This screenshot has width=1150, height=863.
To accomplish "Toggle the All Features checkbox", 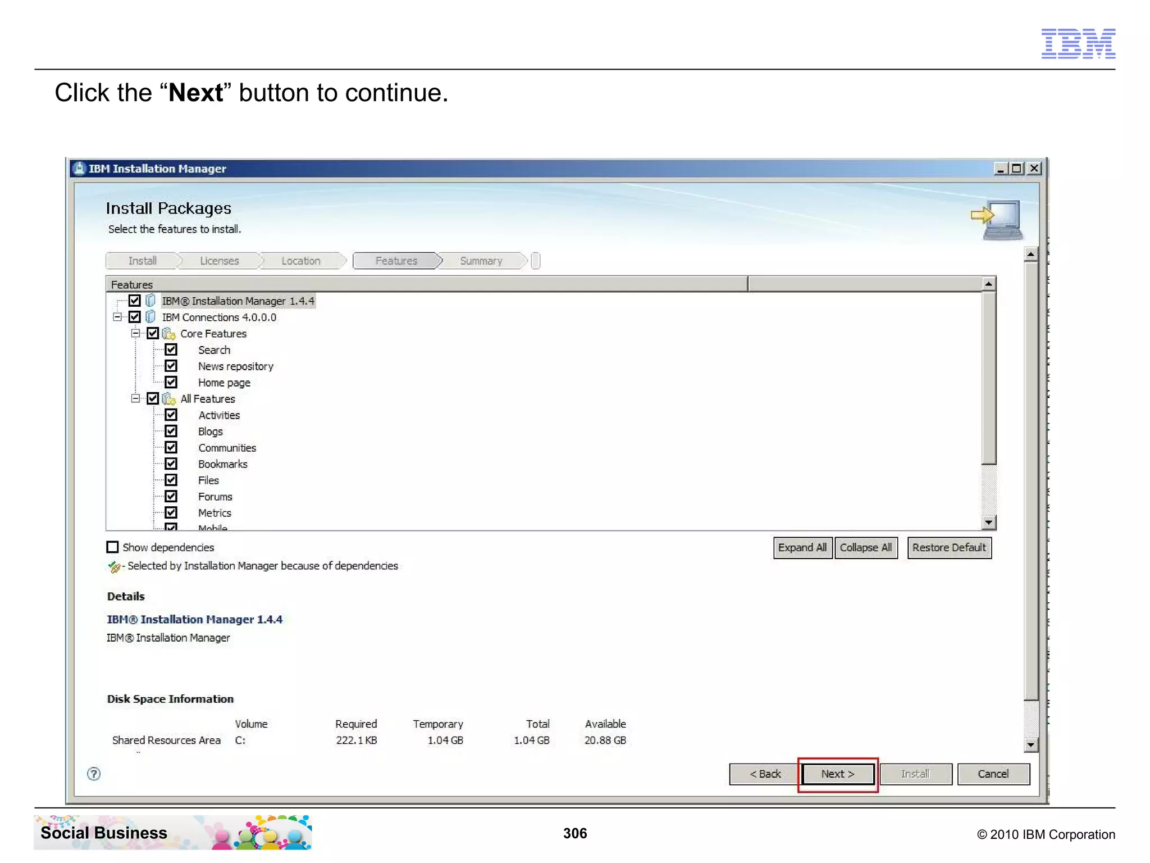I will pos(153,398).
